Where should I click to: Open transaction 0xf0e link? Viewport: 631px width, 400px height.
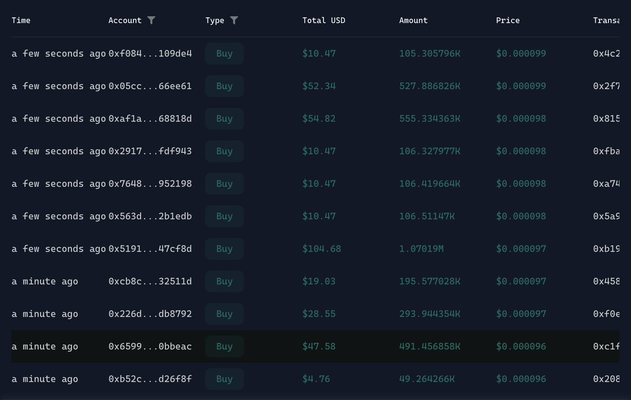tap(606, 314)
